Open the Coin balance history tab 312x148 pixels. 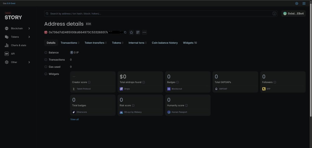[165, 43]
